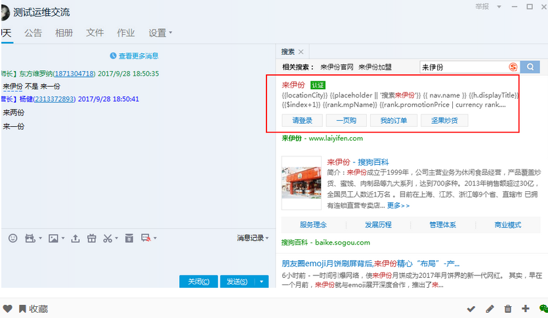Click the upload file icon

coord(75,238)
